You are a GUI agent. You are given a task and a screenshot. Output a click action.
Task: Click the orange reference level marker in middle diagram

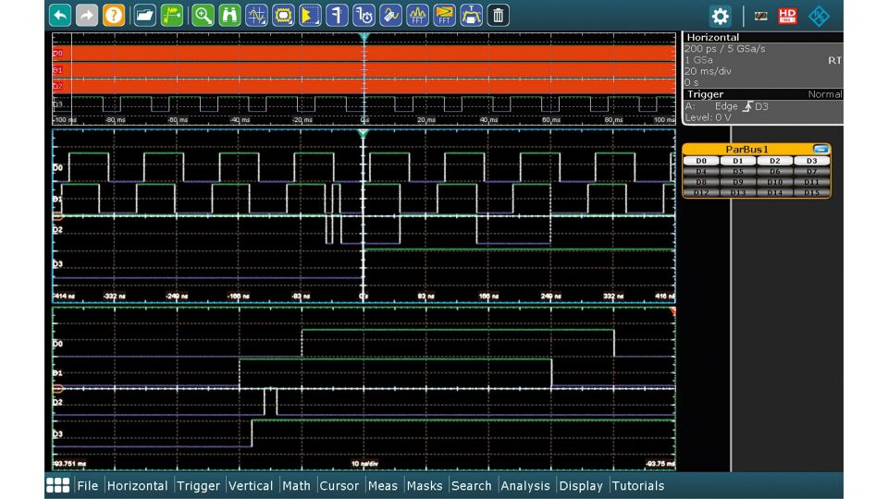point(57,216)
